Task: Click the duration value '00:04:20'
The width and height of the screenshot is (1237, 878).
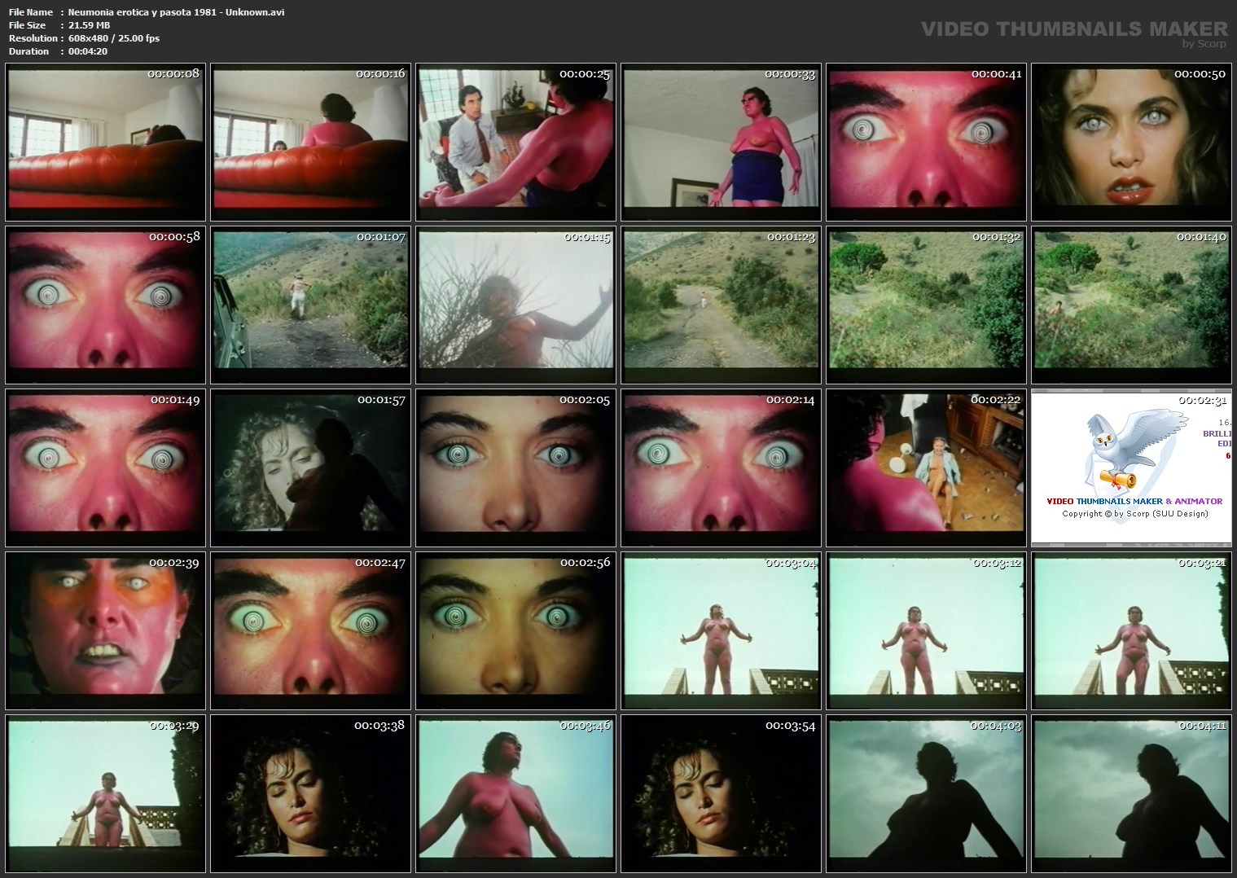Action: pyautogui.click(x=88, y=51)
